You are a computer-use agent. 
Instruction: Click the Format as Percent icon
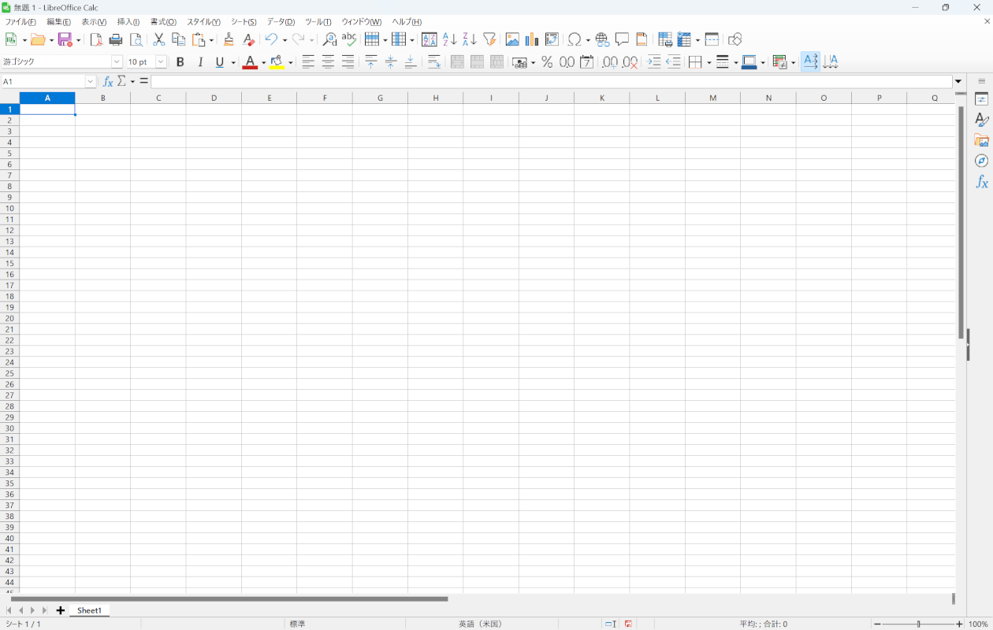546,62
